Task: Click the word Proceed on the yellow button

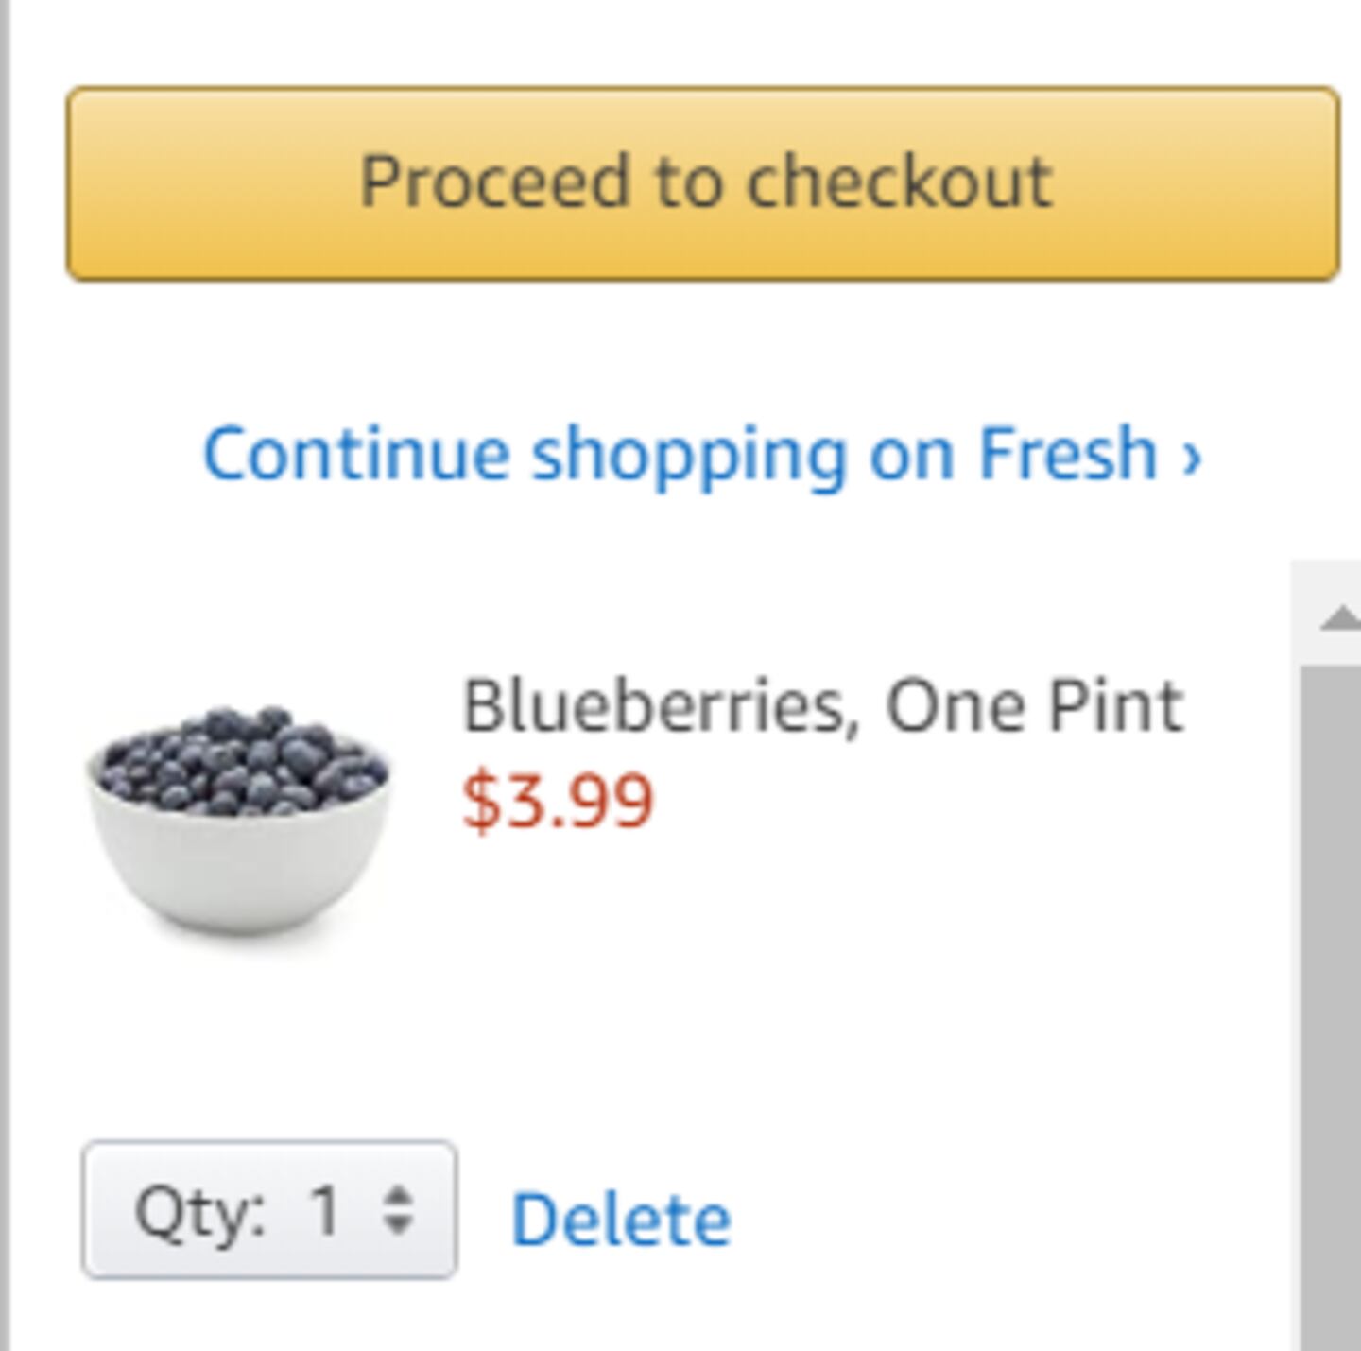Action: click(494, 182)
